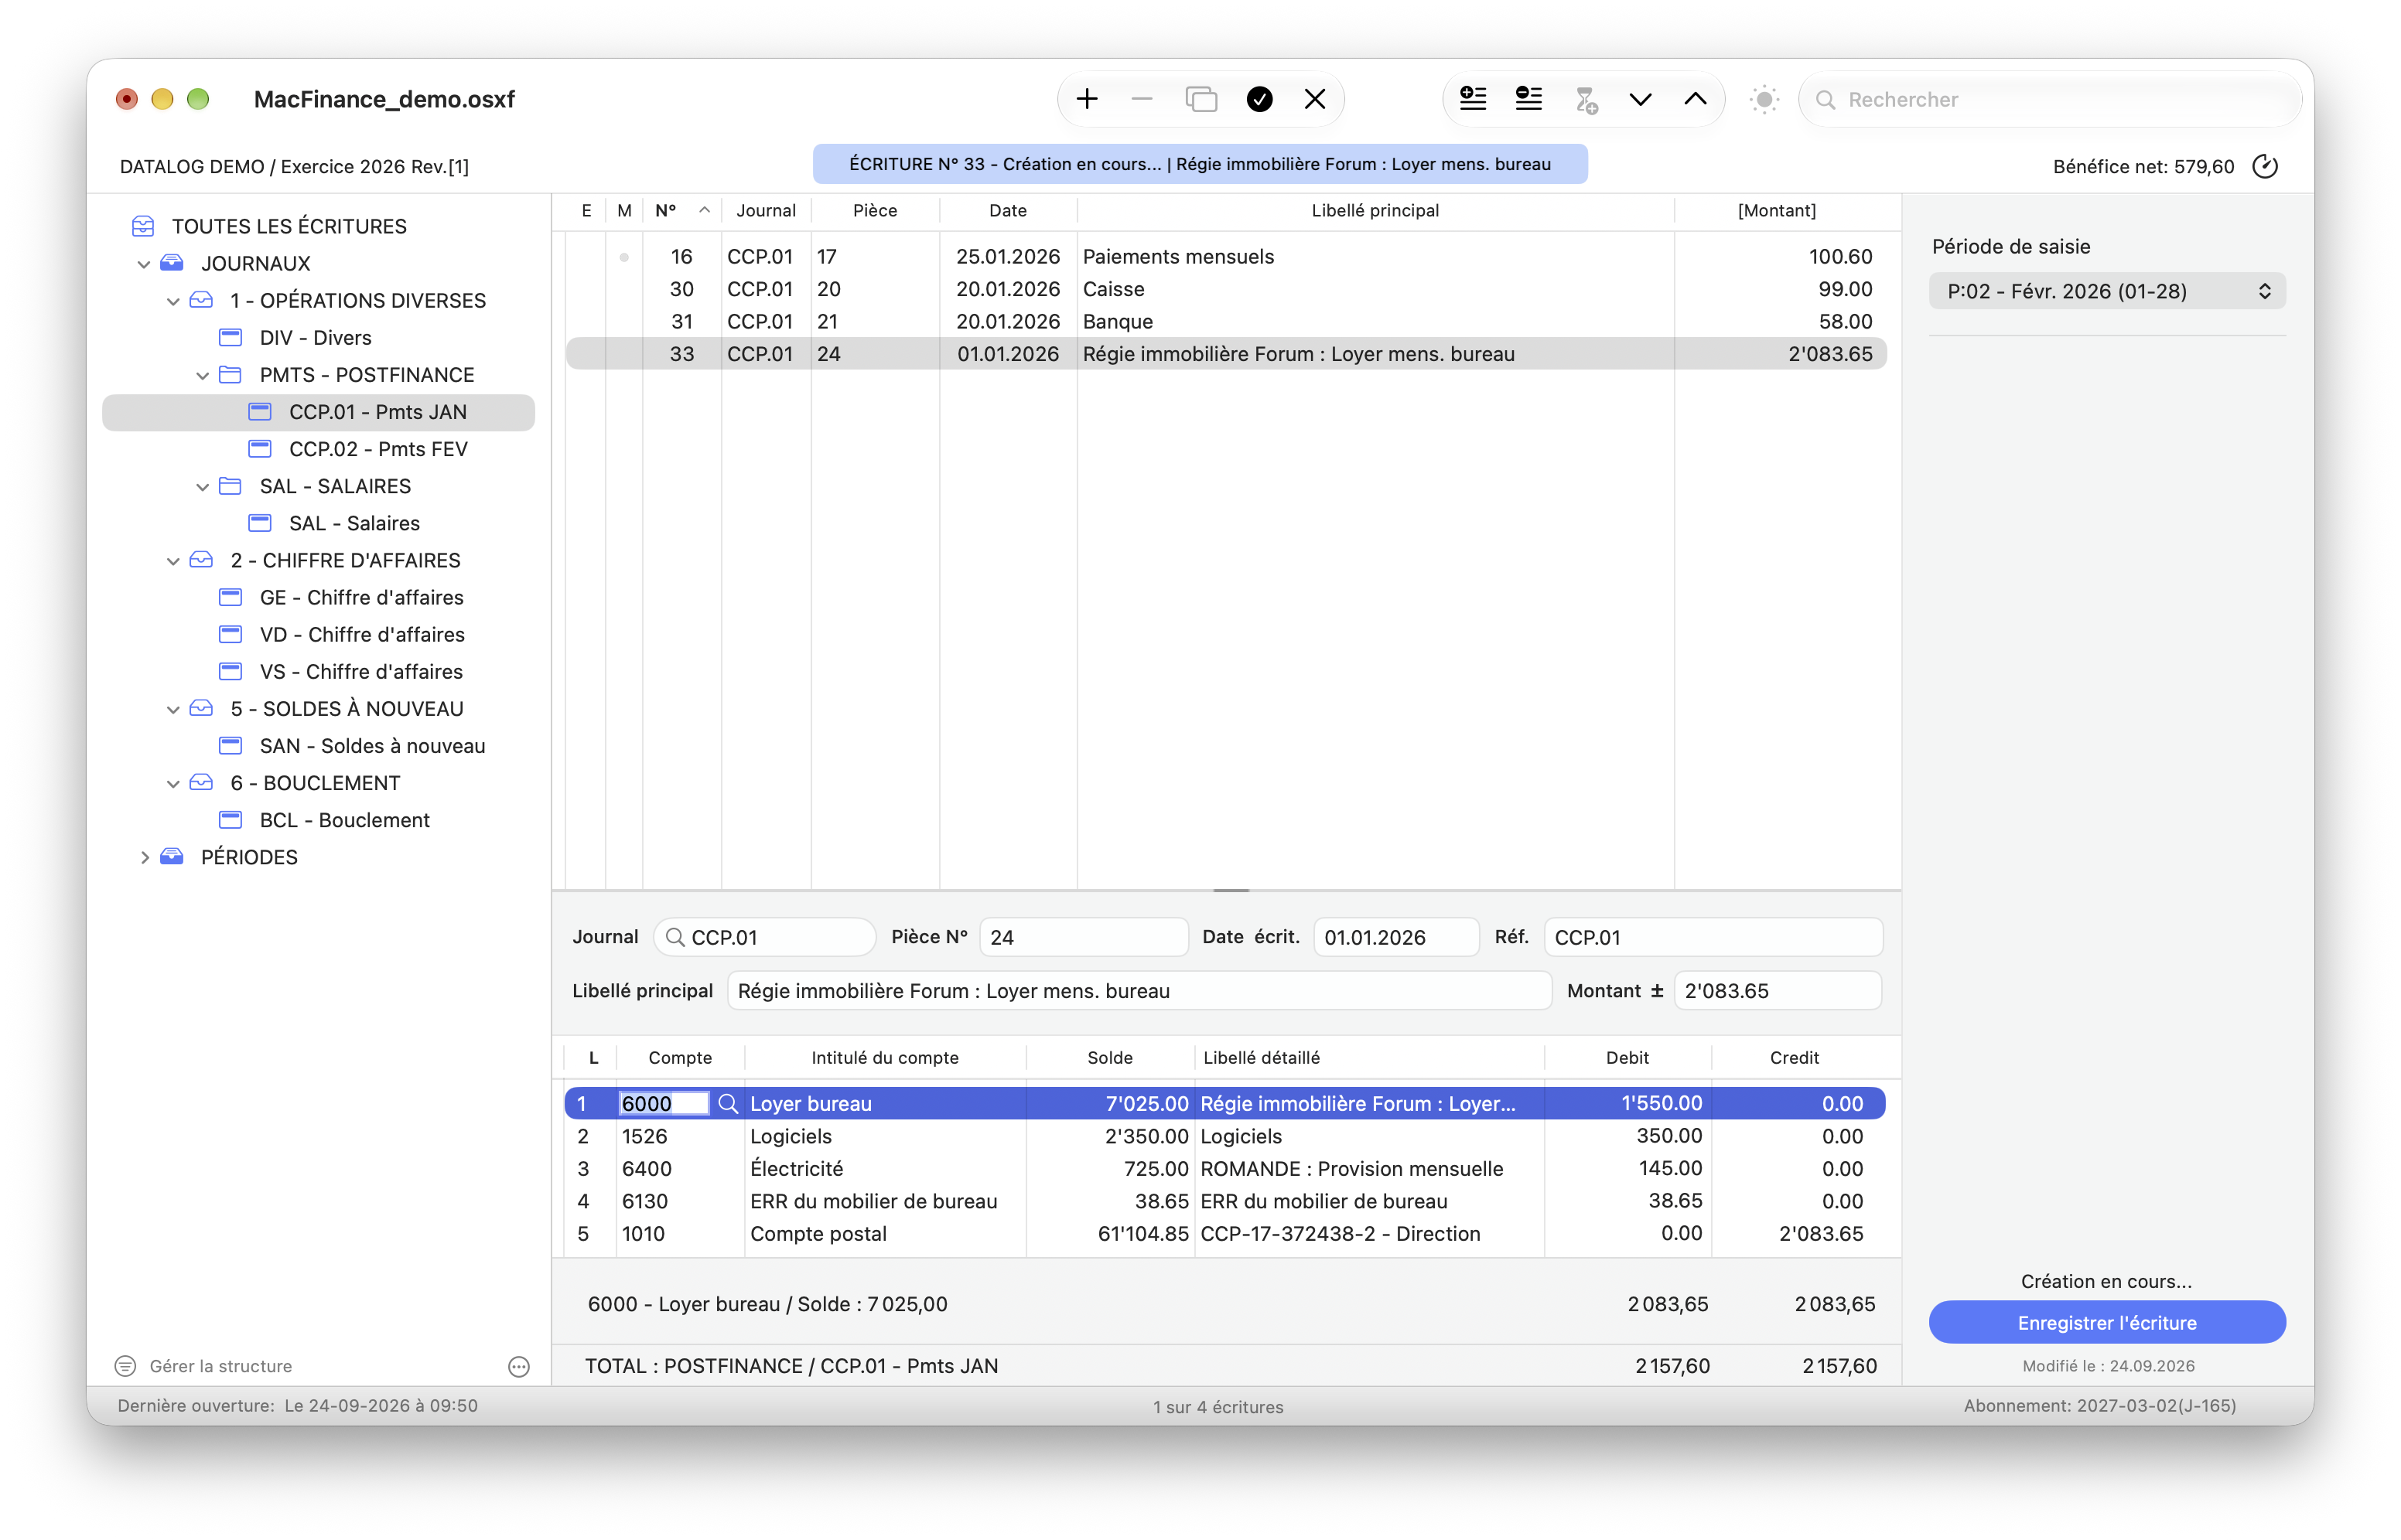Select line 5 Compte postal row
This screenshot has width=2401, height=1540.
coord(1224,1233)
